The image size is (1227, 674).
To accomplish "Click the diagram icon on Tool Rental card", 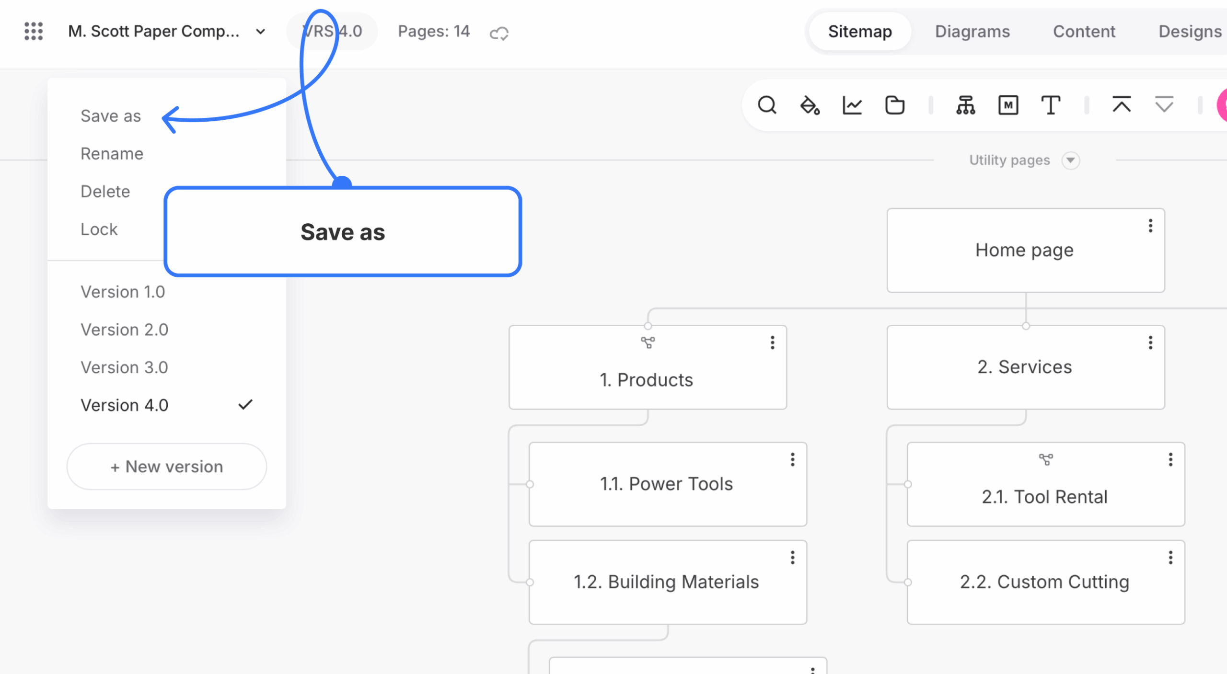I will [x=1046, y=460].
